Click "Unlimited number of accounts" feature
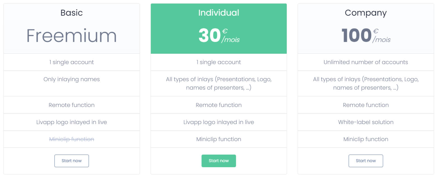Screen dimensions: 436x177 pyautogui.click(x=366, y=62)
